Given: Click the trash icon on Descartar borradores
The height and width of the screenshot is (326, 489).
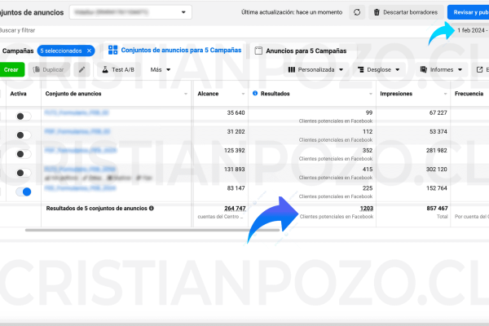Looking at the screenshot, I should click(377, 12).
